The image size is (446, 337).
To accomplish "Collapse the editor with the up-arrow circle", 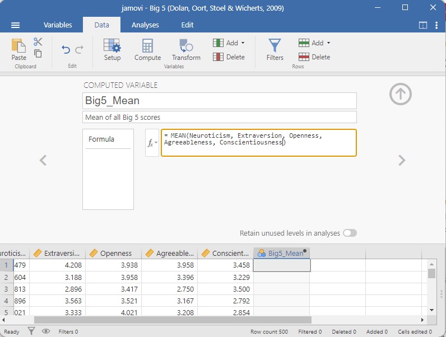I will click(x=400, y=94).
